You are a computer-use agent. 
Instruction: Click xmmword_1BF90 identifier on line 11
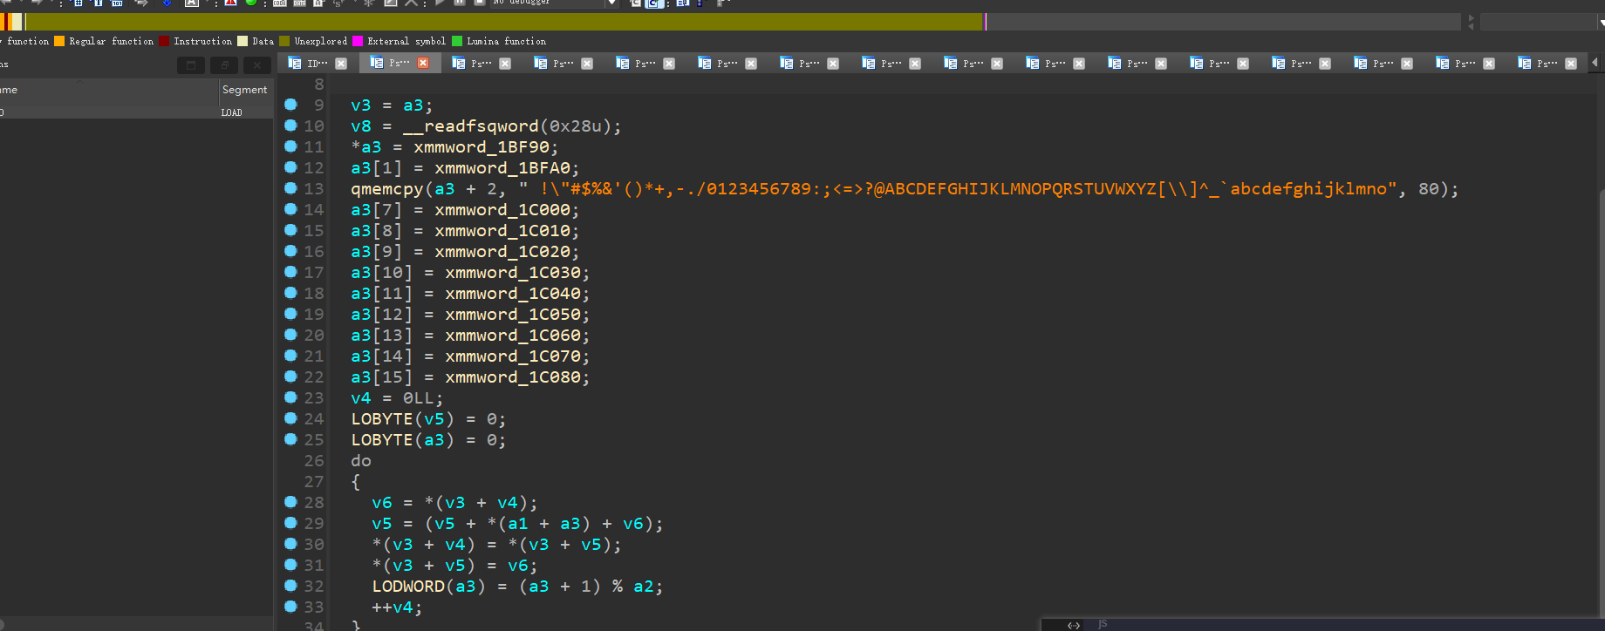coord(481,147)
